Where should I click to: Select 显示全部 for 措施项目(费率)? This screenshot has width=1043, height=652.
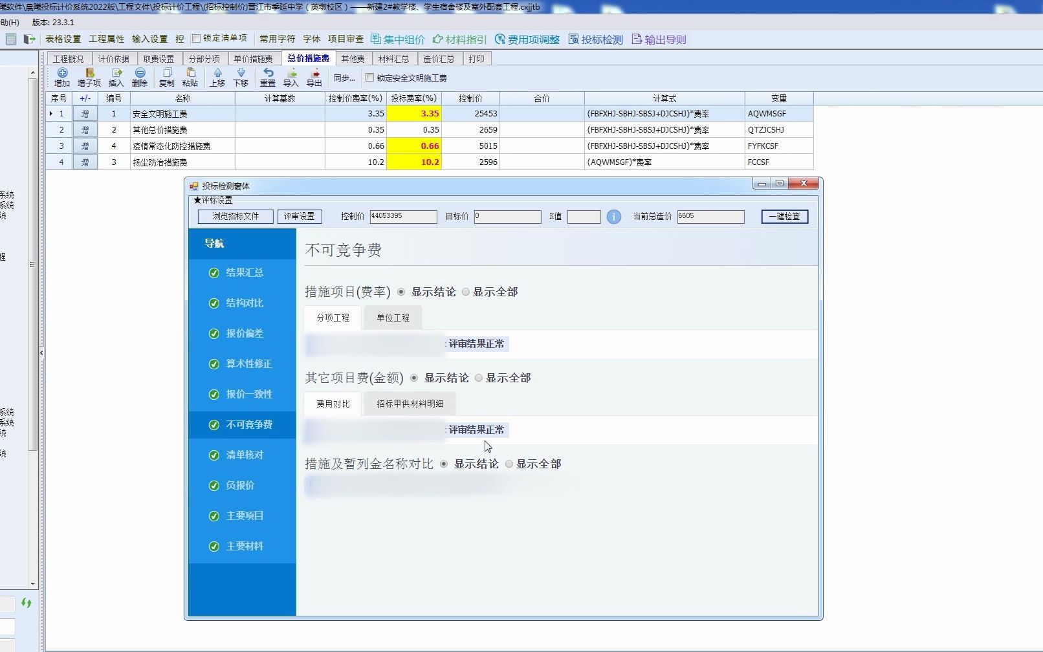point(465,292)
